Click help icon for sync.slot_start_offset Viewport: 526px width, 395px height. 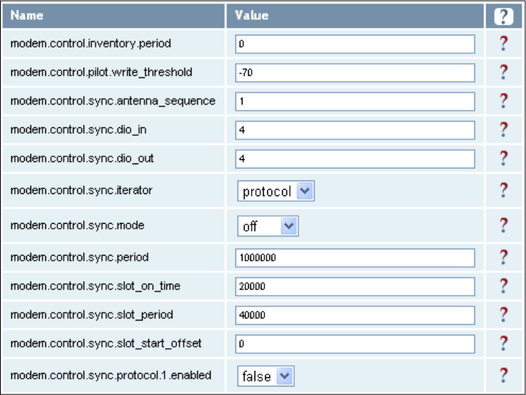click(x=503, y=343)
